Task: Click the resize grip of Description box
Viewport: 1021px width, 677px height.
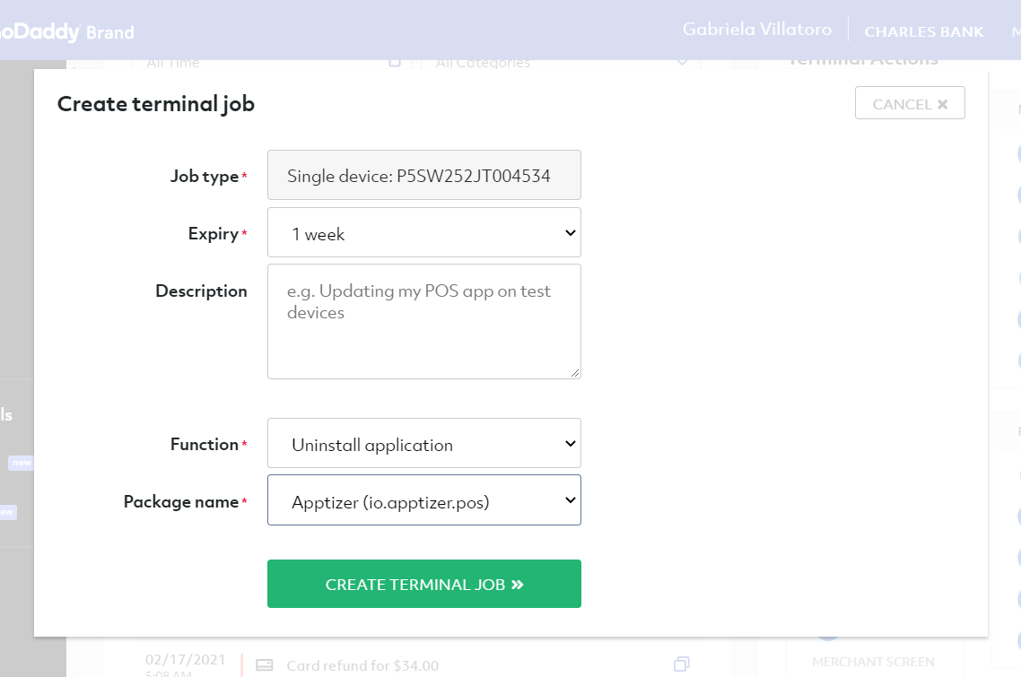Action: [575, 373]
